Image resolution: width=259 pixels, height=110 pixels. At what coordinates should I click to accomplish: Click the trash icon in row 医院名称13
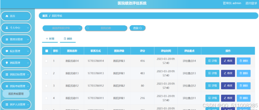click(x=241, y=73)
